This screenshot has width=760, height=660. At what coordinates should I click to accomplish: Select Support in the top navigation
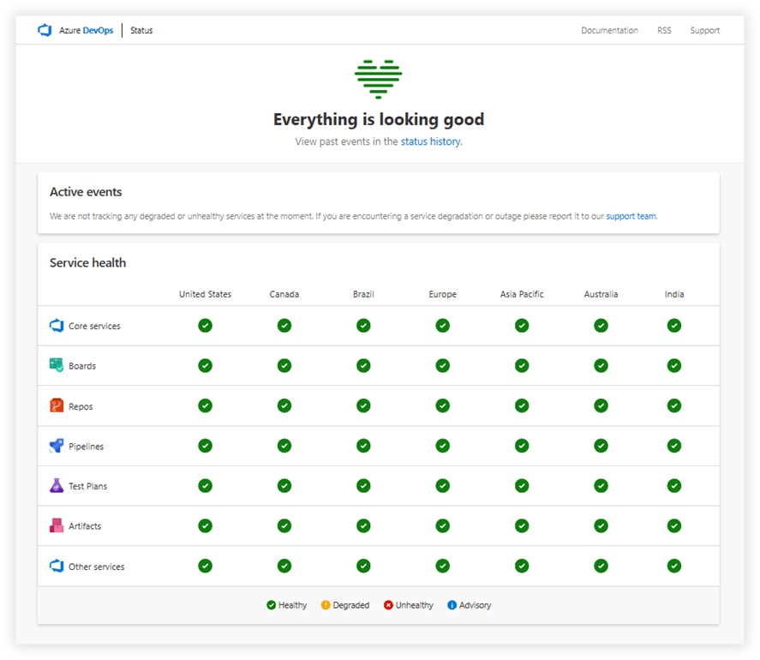pos(704,30)
